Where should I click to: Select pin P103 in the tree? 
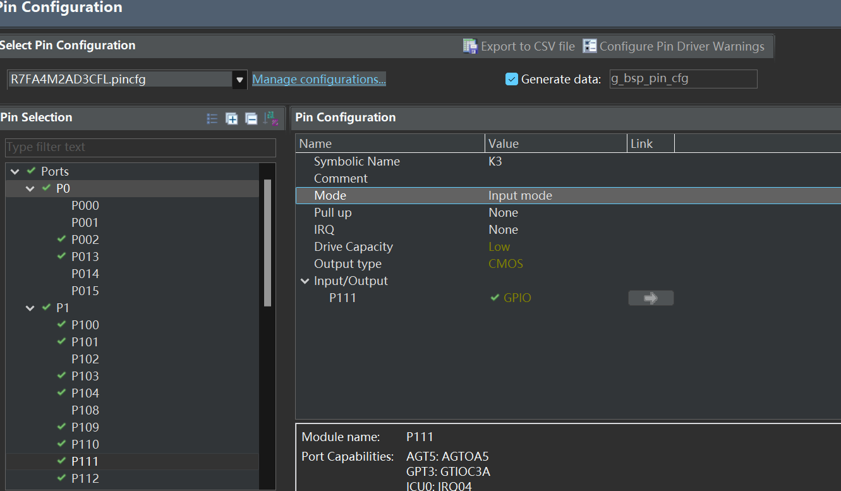[x=85, y=376]
